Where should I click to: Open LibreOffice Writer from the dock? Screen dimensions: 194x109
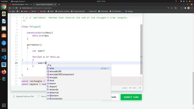[x=4, y=21]
